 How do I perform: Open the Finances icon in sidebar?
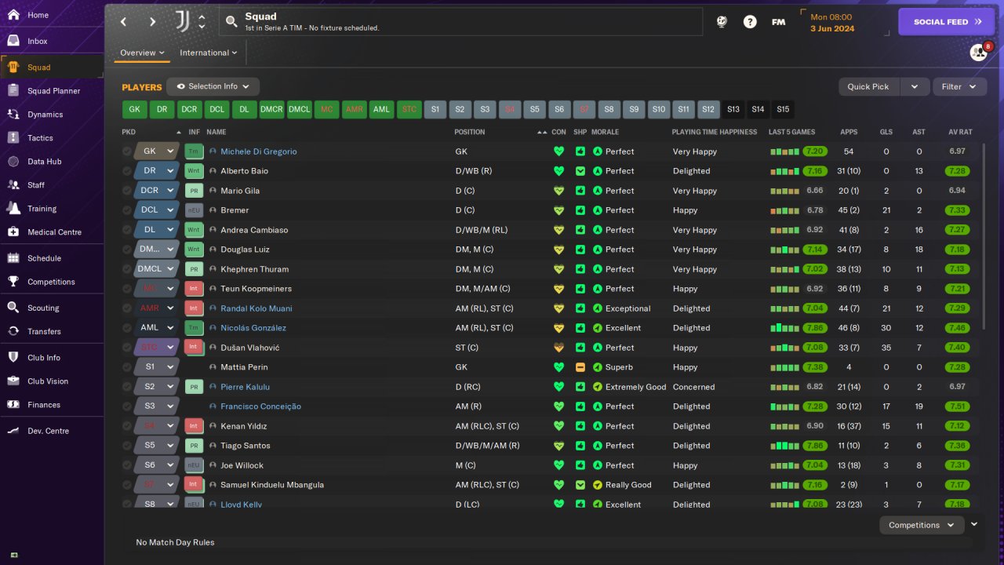13,405
